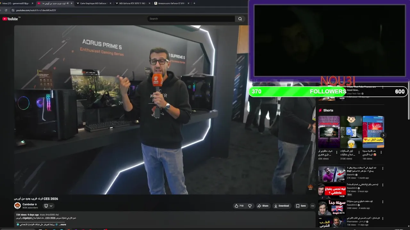
Task: Open the Maherfix channel name
Action: [x=351, y=175]
